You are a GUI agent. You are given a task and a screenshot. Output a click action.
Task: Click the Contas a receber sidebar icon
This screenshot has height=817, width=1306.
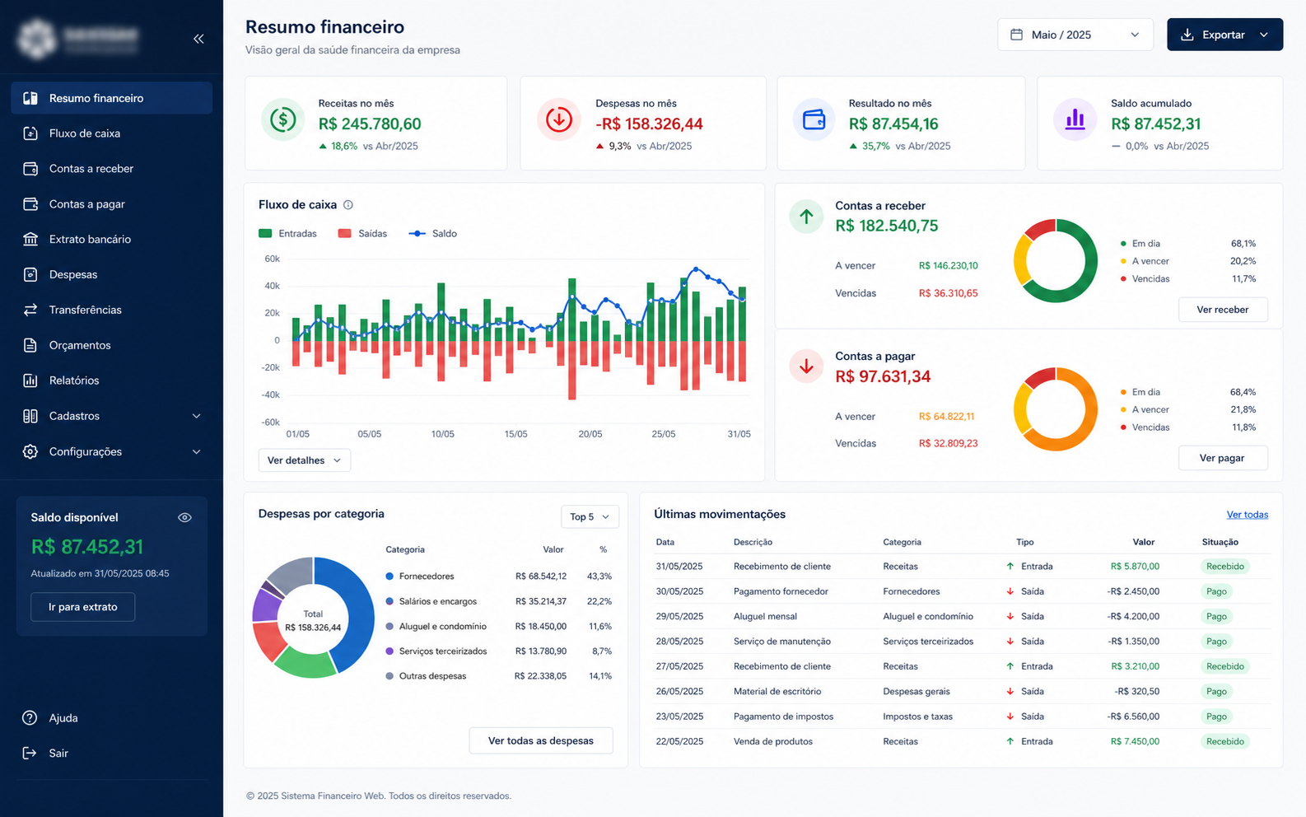[x=30, y=169]
